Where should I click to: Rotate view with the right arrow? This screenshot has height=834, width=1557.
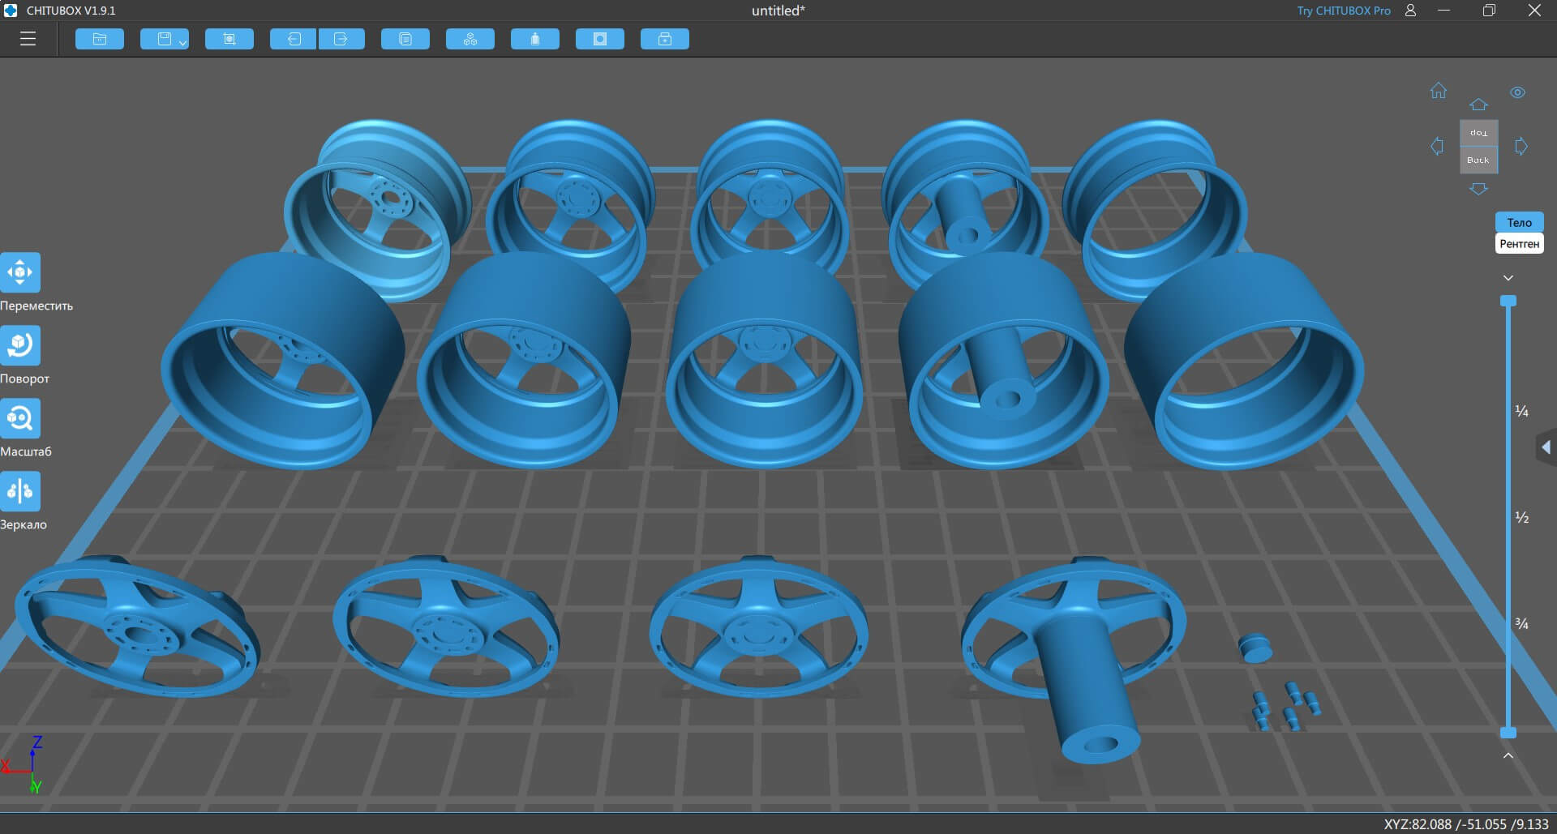(x=1521, y=147)
